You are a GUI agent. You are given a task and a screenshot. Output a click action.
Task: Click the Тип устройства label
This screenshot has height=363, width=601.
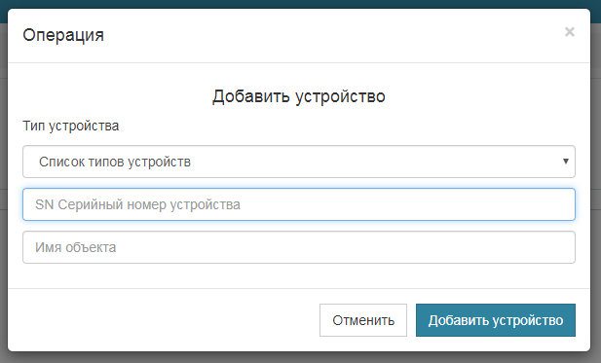[71, 126]
